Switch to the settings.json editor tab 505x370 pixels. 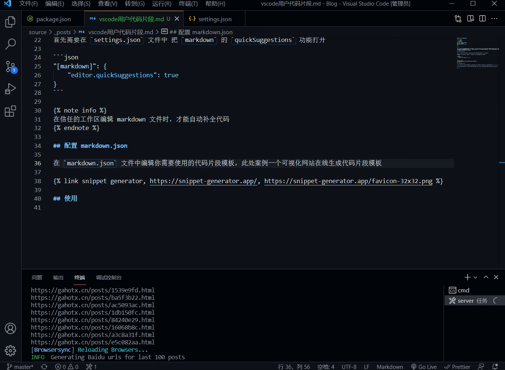pyautogui.click(x=210, y=19)
